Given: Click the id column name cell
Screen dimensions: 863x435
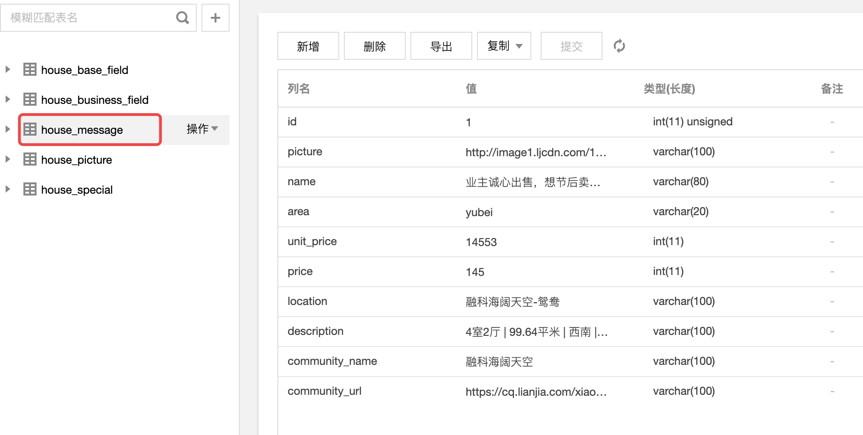Looking at the screenshot, I should 292,122.
